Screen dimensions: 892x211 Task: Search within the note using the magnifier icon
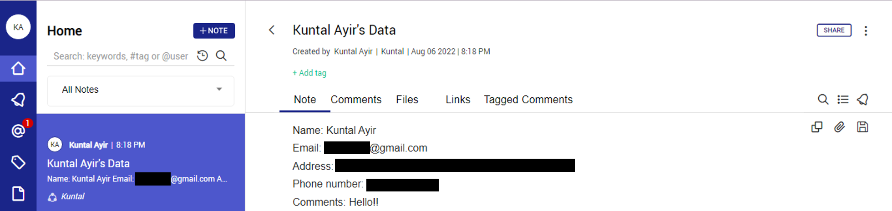(x=823, y=99)
